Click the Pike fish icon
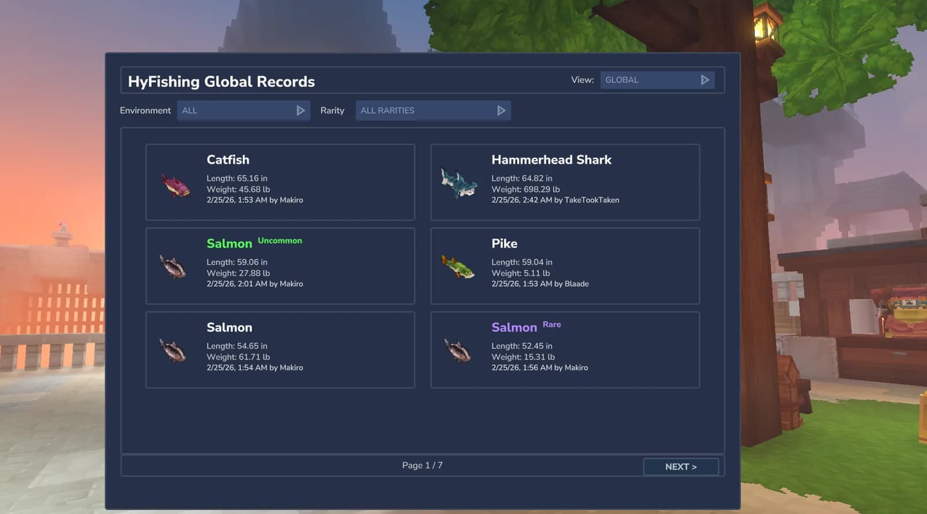Viewport: 927px width, 514px height. click(458, 267)
